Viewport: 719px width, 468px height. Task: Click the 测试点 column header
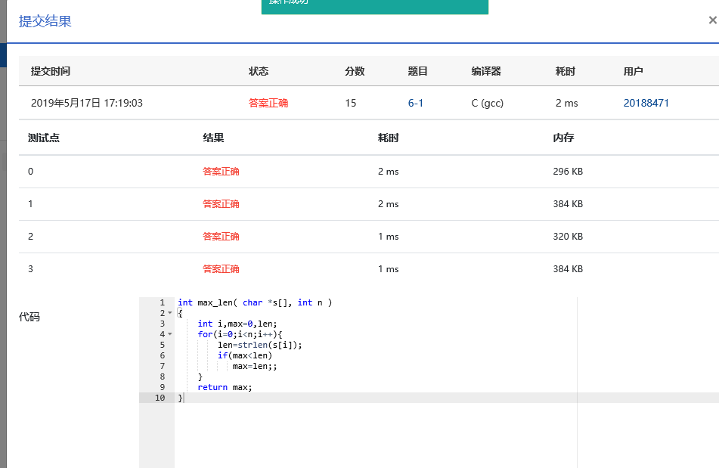click(44, 138)
